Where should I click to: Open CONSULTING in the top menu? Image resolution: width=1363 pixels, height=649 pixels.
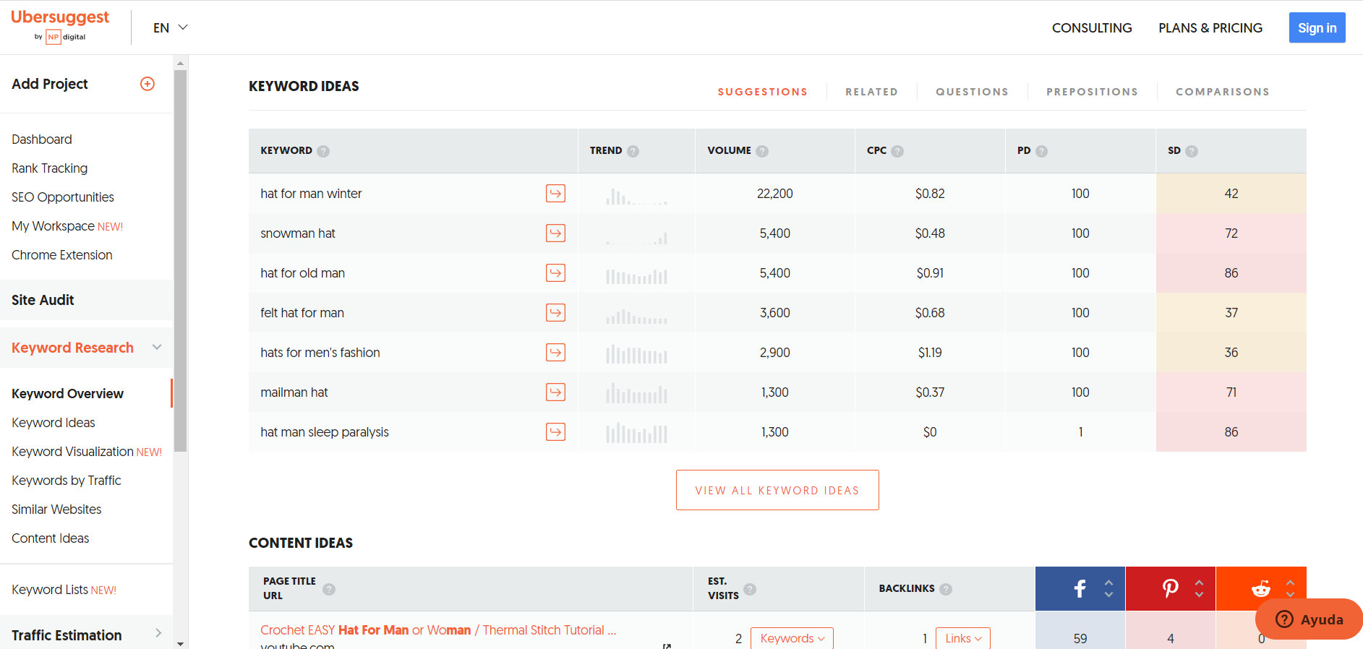[1092, 27]
